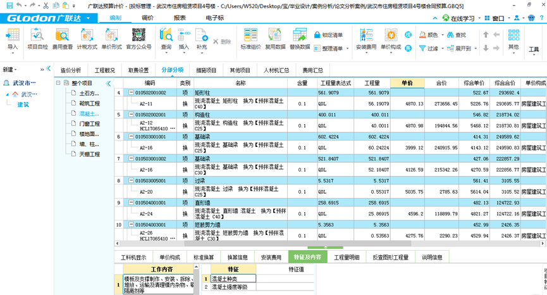Open the 报表 ribbon tab
The height and width of the screenshot is (295, 547).
[x=179, y=18]
